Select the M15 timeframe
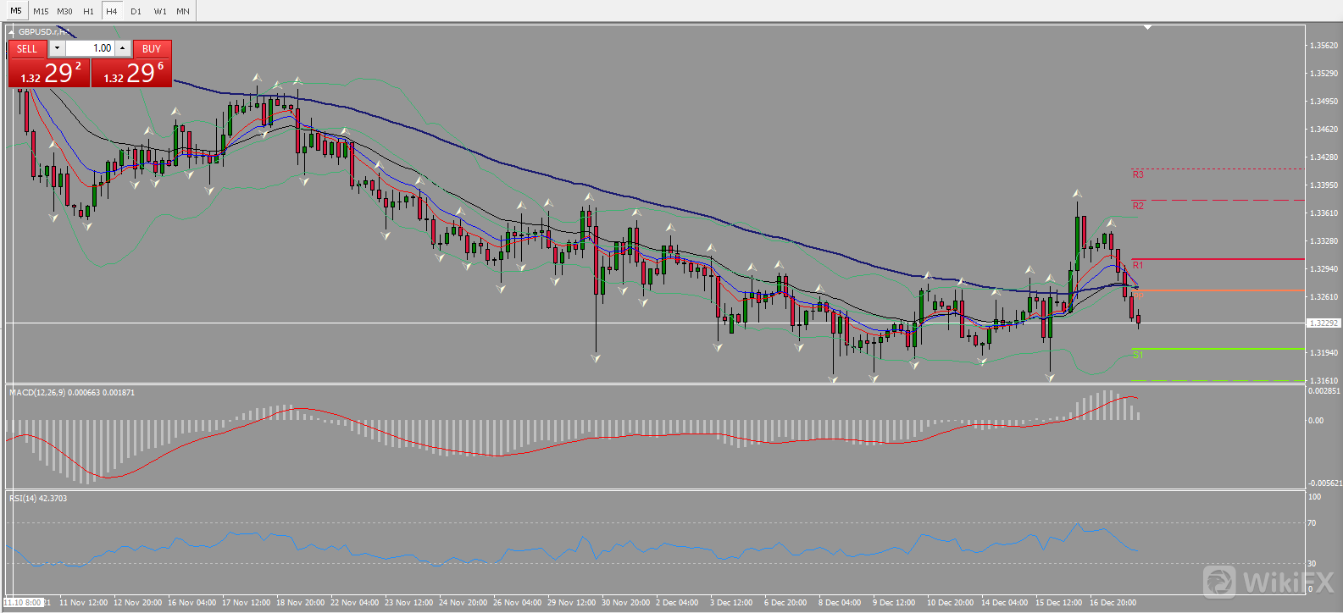The image size is (1343, 613). tap(41, 11)
